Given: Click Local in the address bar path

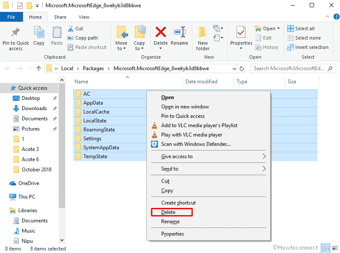Looking at the screenshot, I should point(67,68).
